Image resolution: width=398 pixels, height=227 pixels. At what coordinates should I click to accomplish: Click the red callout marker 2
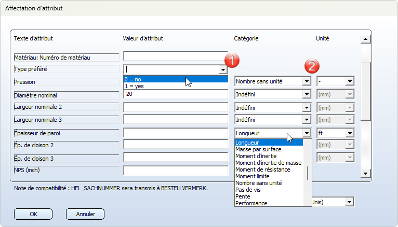point(311,66)
